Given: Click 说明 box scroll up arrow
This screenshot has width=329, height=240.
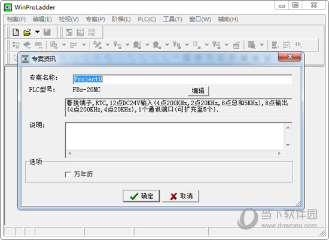Looking at the screenshot, I should coord(288,127).
